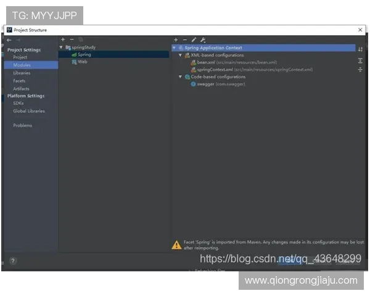Click the sort icon on right side
Viewport: 370px width, 296px height.
click(360, 49)
